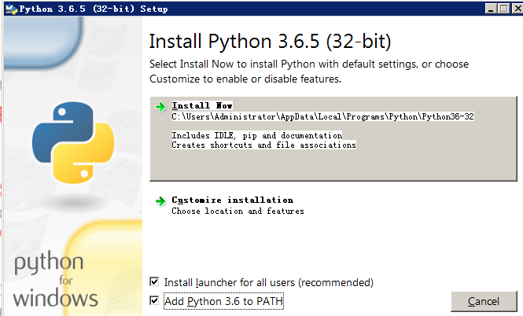This screenshot has width=523, height=316.
Task: Click the Install Now green arrow icon
Action: coord(160,107)
